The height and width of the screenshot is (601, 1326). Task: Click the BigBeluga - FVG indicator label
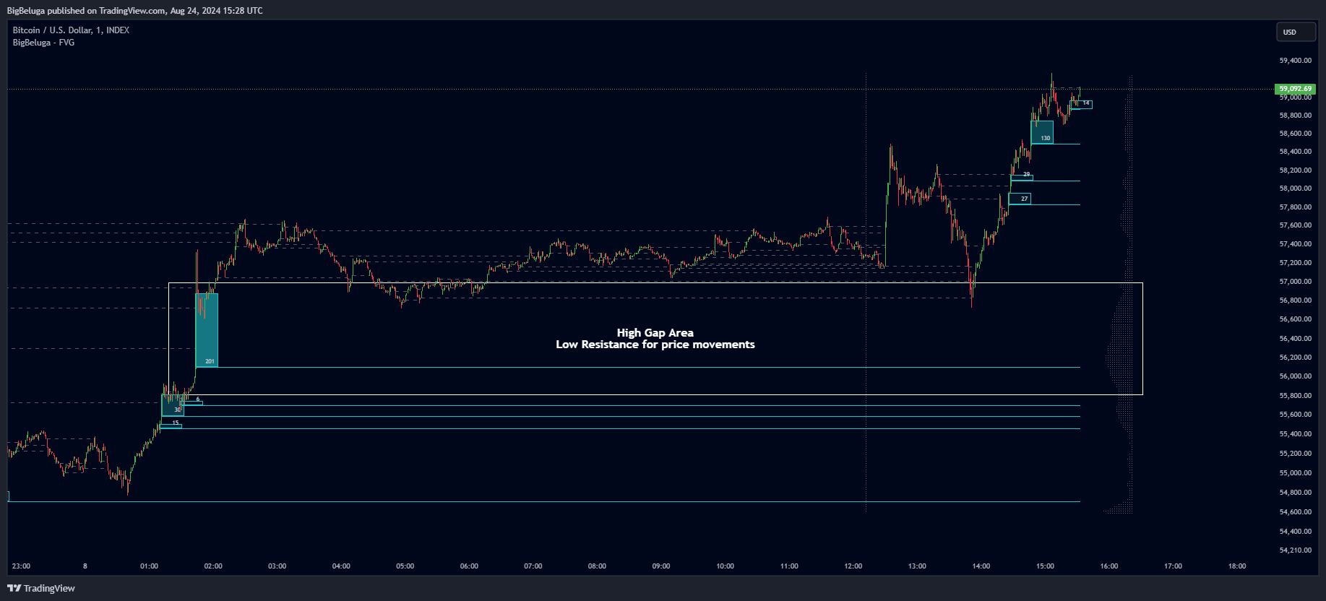click(43, 43)
